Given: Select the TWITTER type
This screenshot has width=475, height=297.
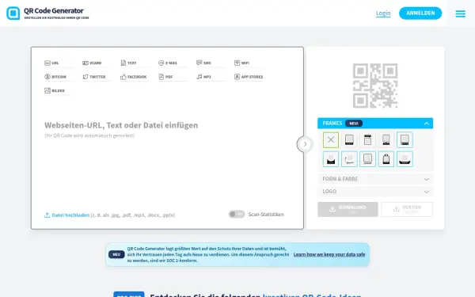Looking at the screenshot, I should (94, 77).
